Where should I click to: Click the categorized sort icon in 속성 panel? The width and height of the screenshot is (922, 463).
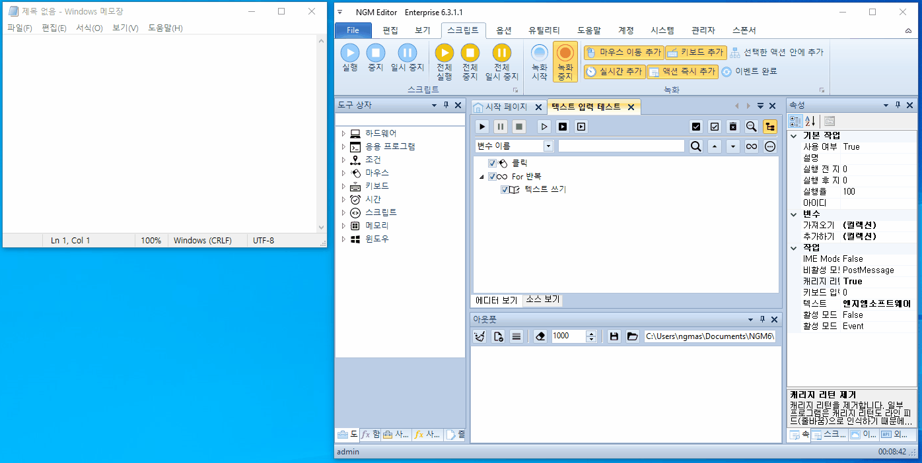coord(795,121)
